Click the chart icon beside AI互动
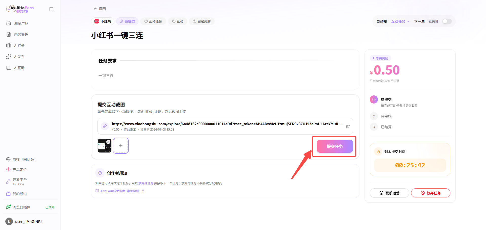The image size is (486, 230). 9,68
